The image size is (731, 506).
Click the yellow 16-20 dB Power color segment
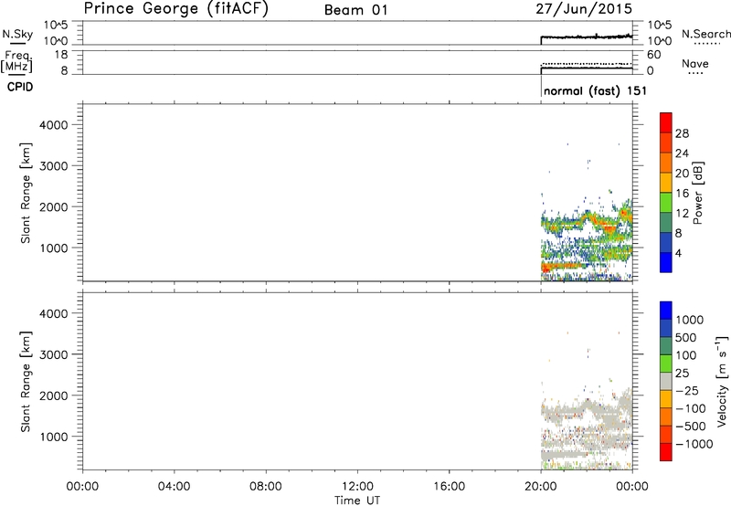[666, 182]
